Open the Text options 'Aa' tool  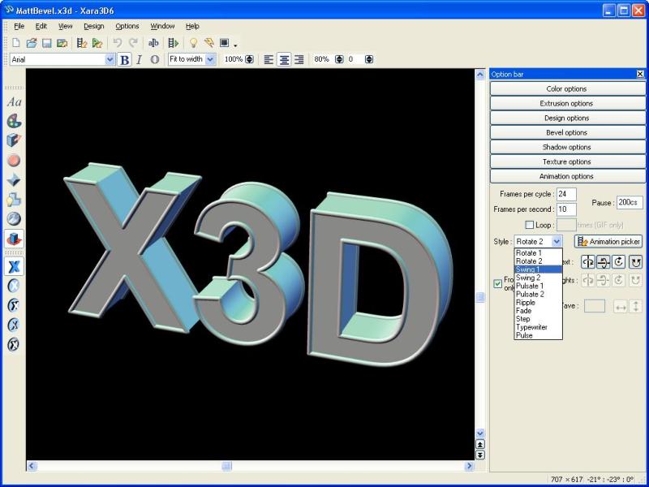14,102
